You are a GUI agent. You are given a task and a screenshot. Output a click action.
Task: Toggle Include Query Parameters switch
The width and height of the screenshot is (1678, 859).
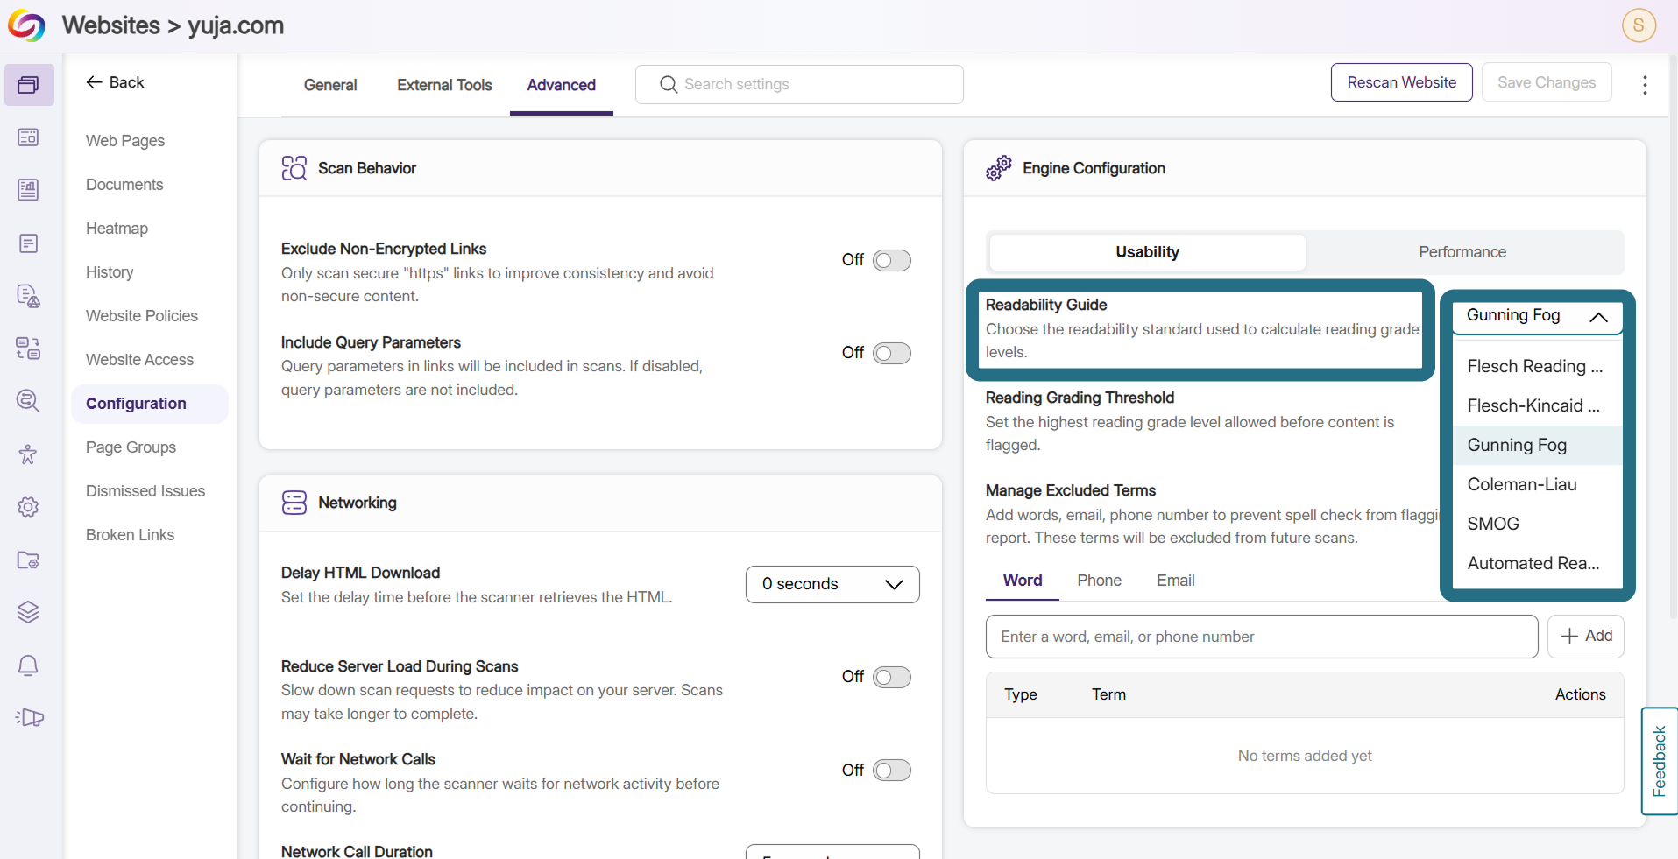click(892, 353)
